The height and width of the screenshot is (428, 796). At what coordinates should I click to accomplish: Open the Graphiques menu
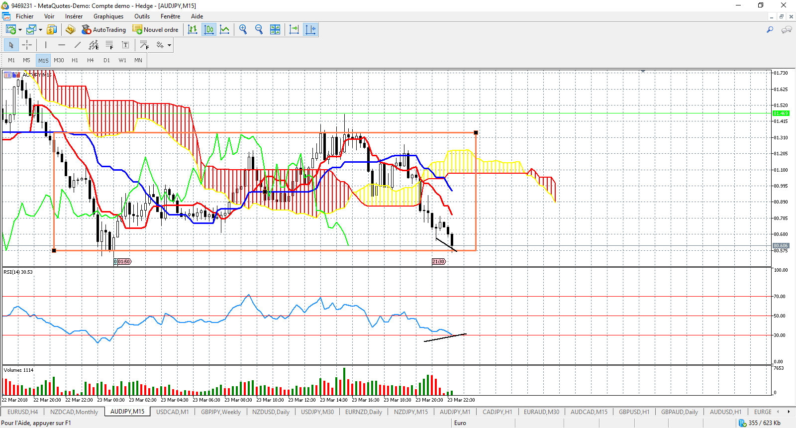[x=108, y=16]
